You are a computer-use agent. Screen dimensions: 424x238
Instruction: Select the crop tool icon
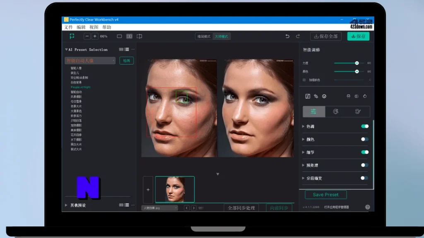(x=316, y=96)
